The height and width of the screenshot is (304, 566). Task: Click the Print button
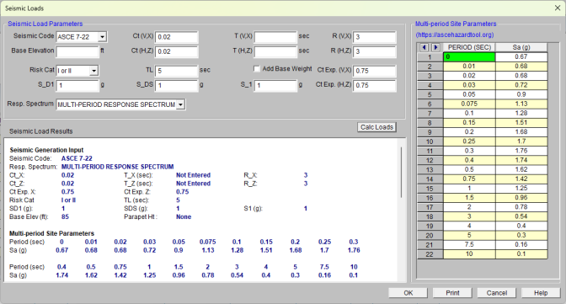(x=452, y=293)
